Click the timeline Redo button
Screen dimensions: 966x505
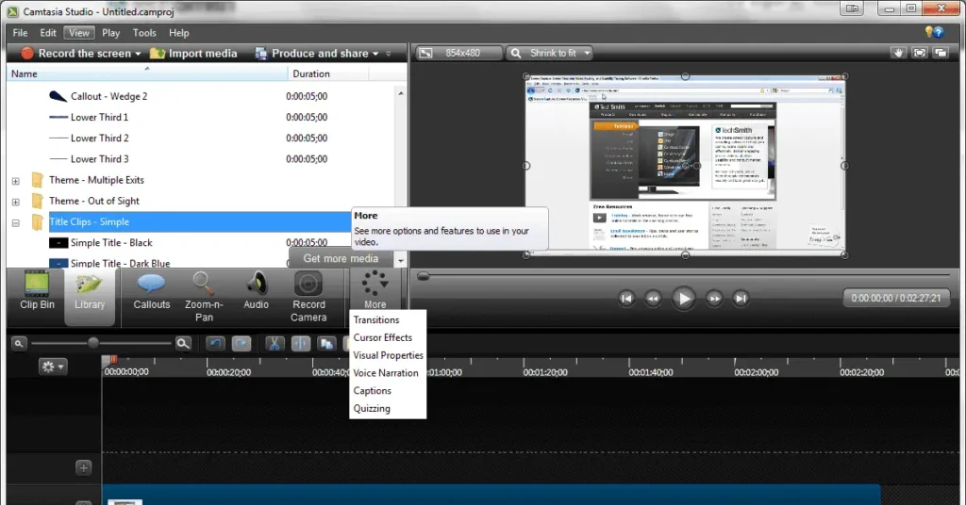pyautogui.click(x=241, y=343)
